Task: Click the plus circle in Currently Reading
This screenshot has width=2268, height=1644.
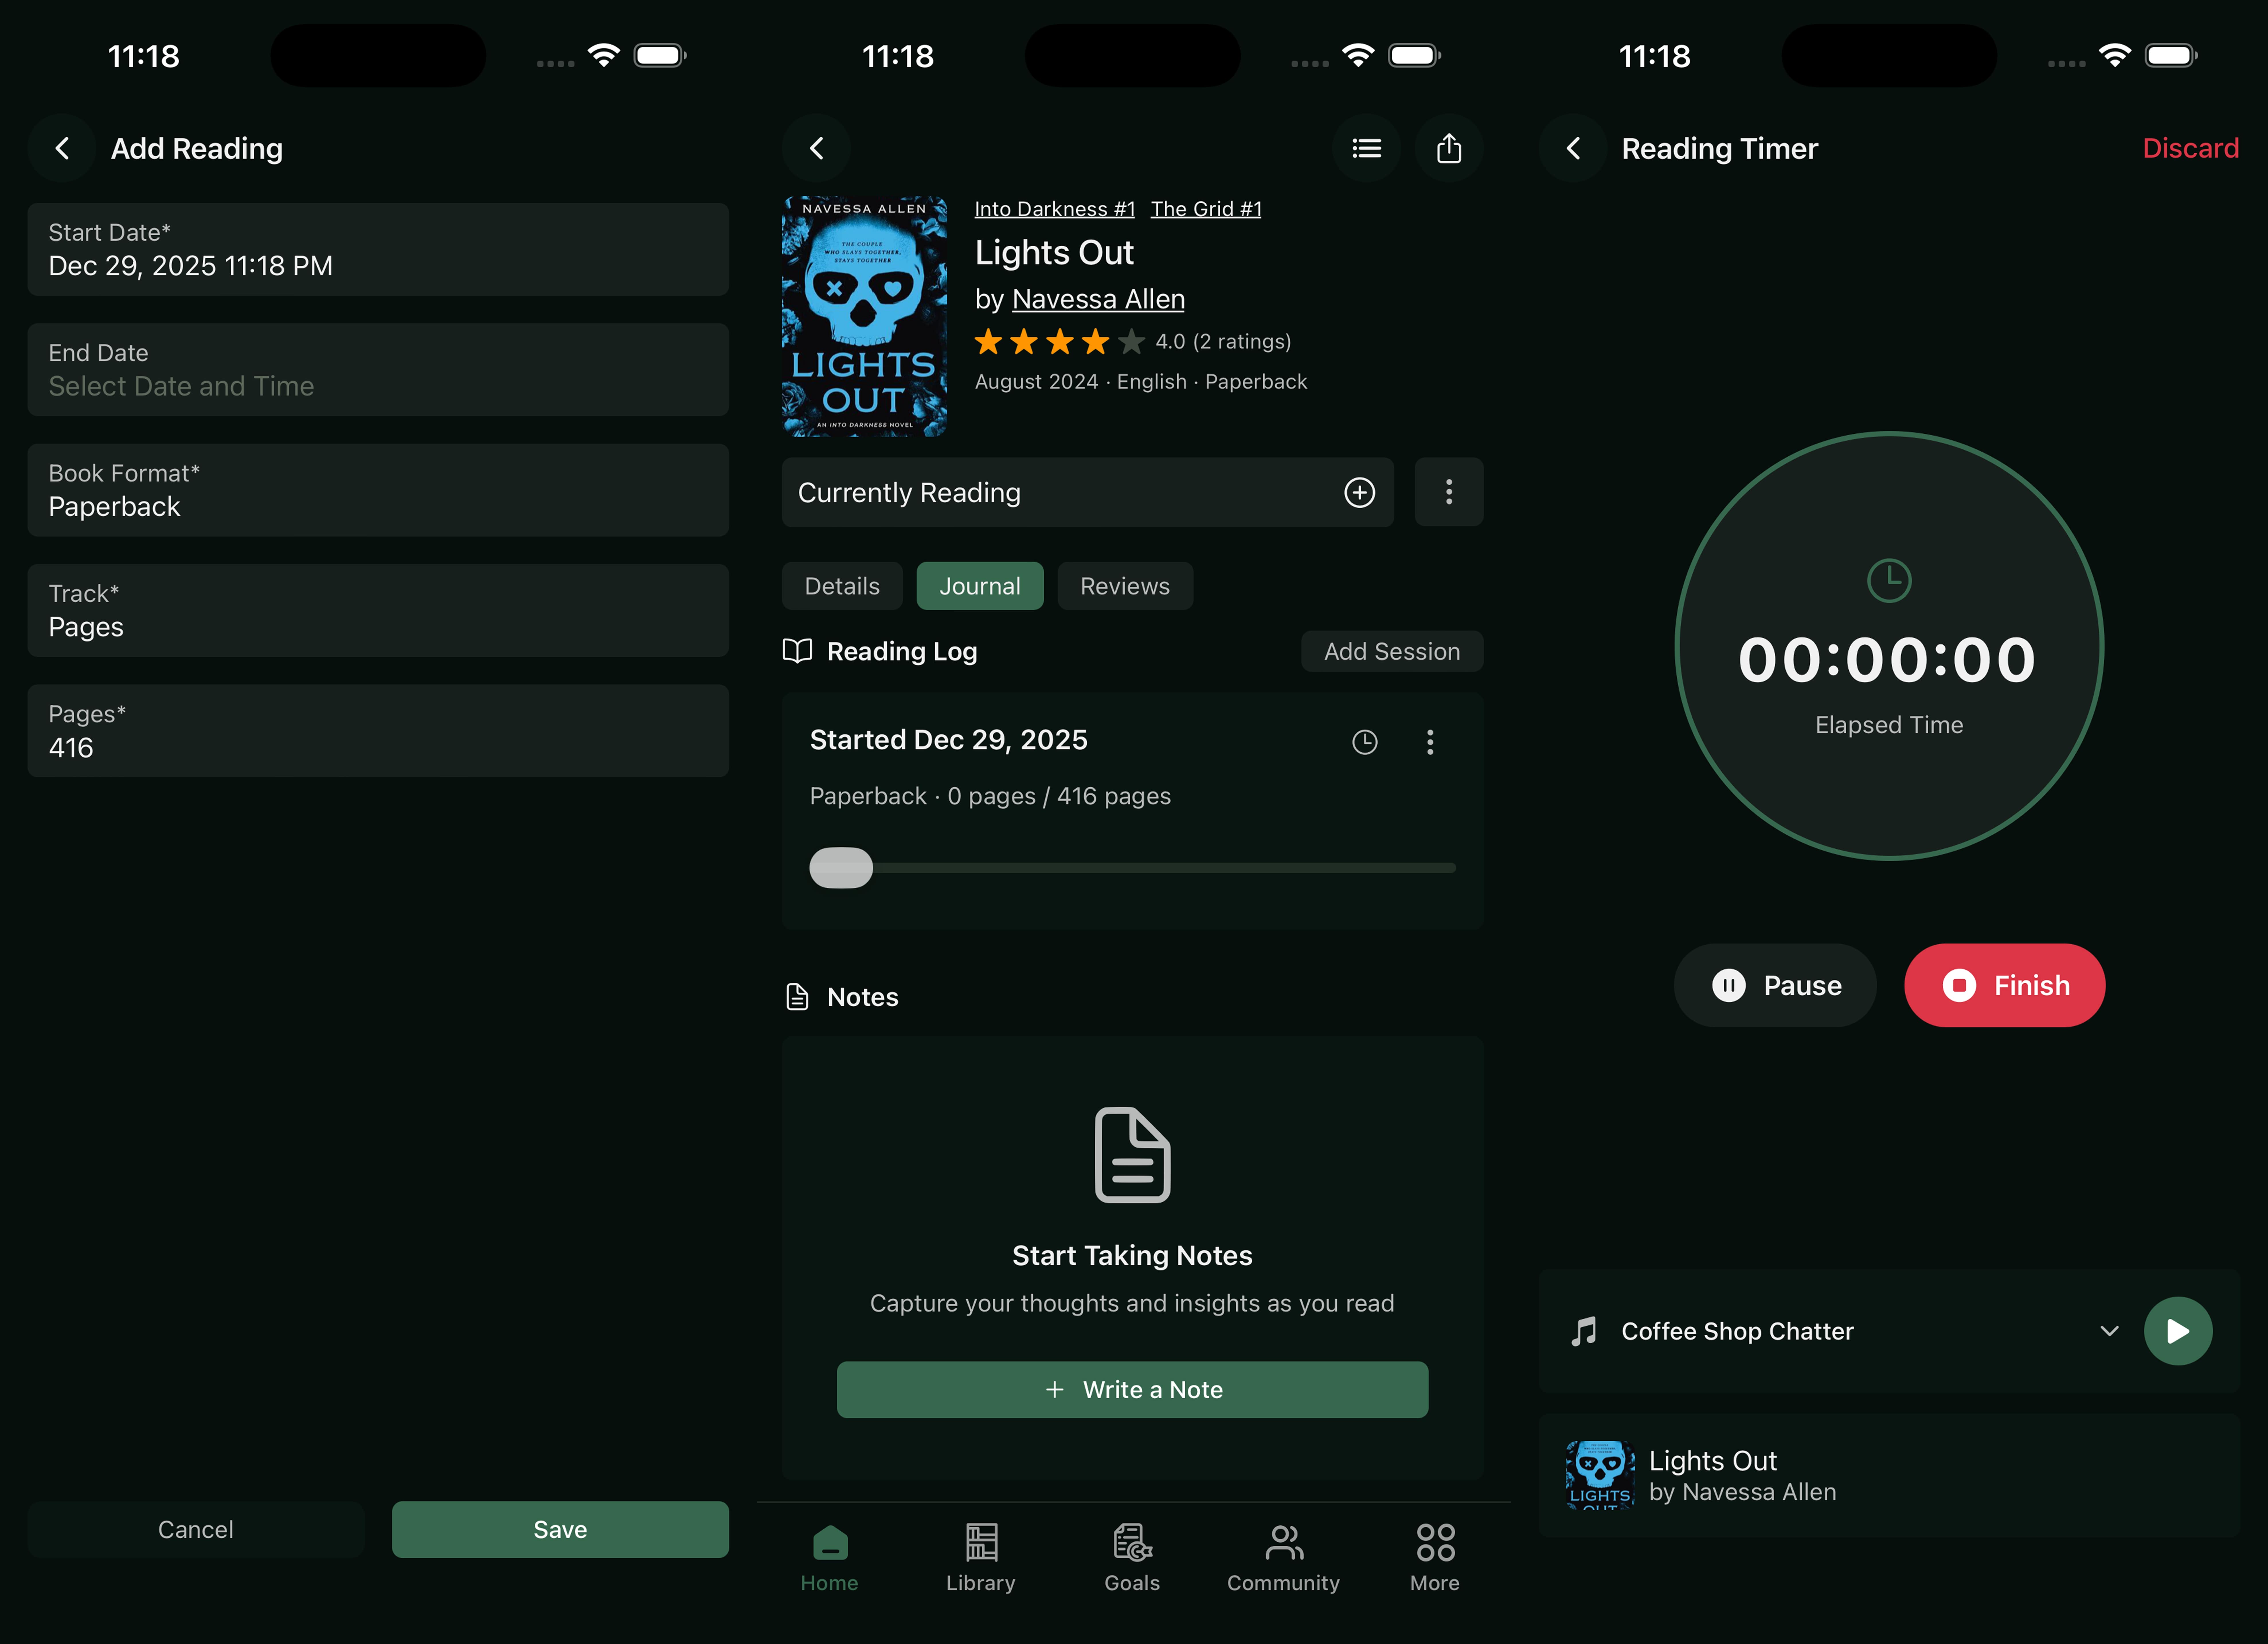Action: coord(1359,492)
